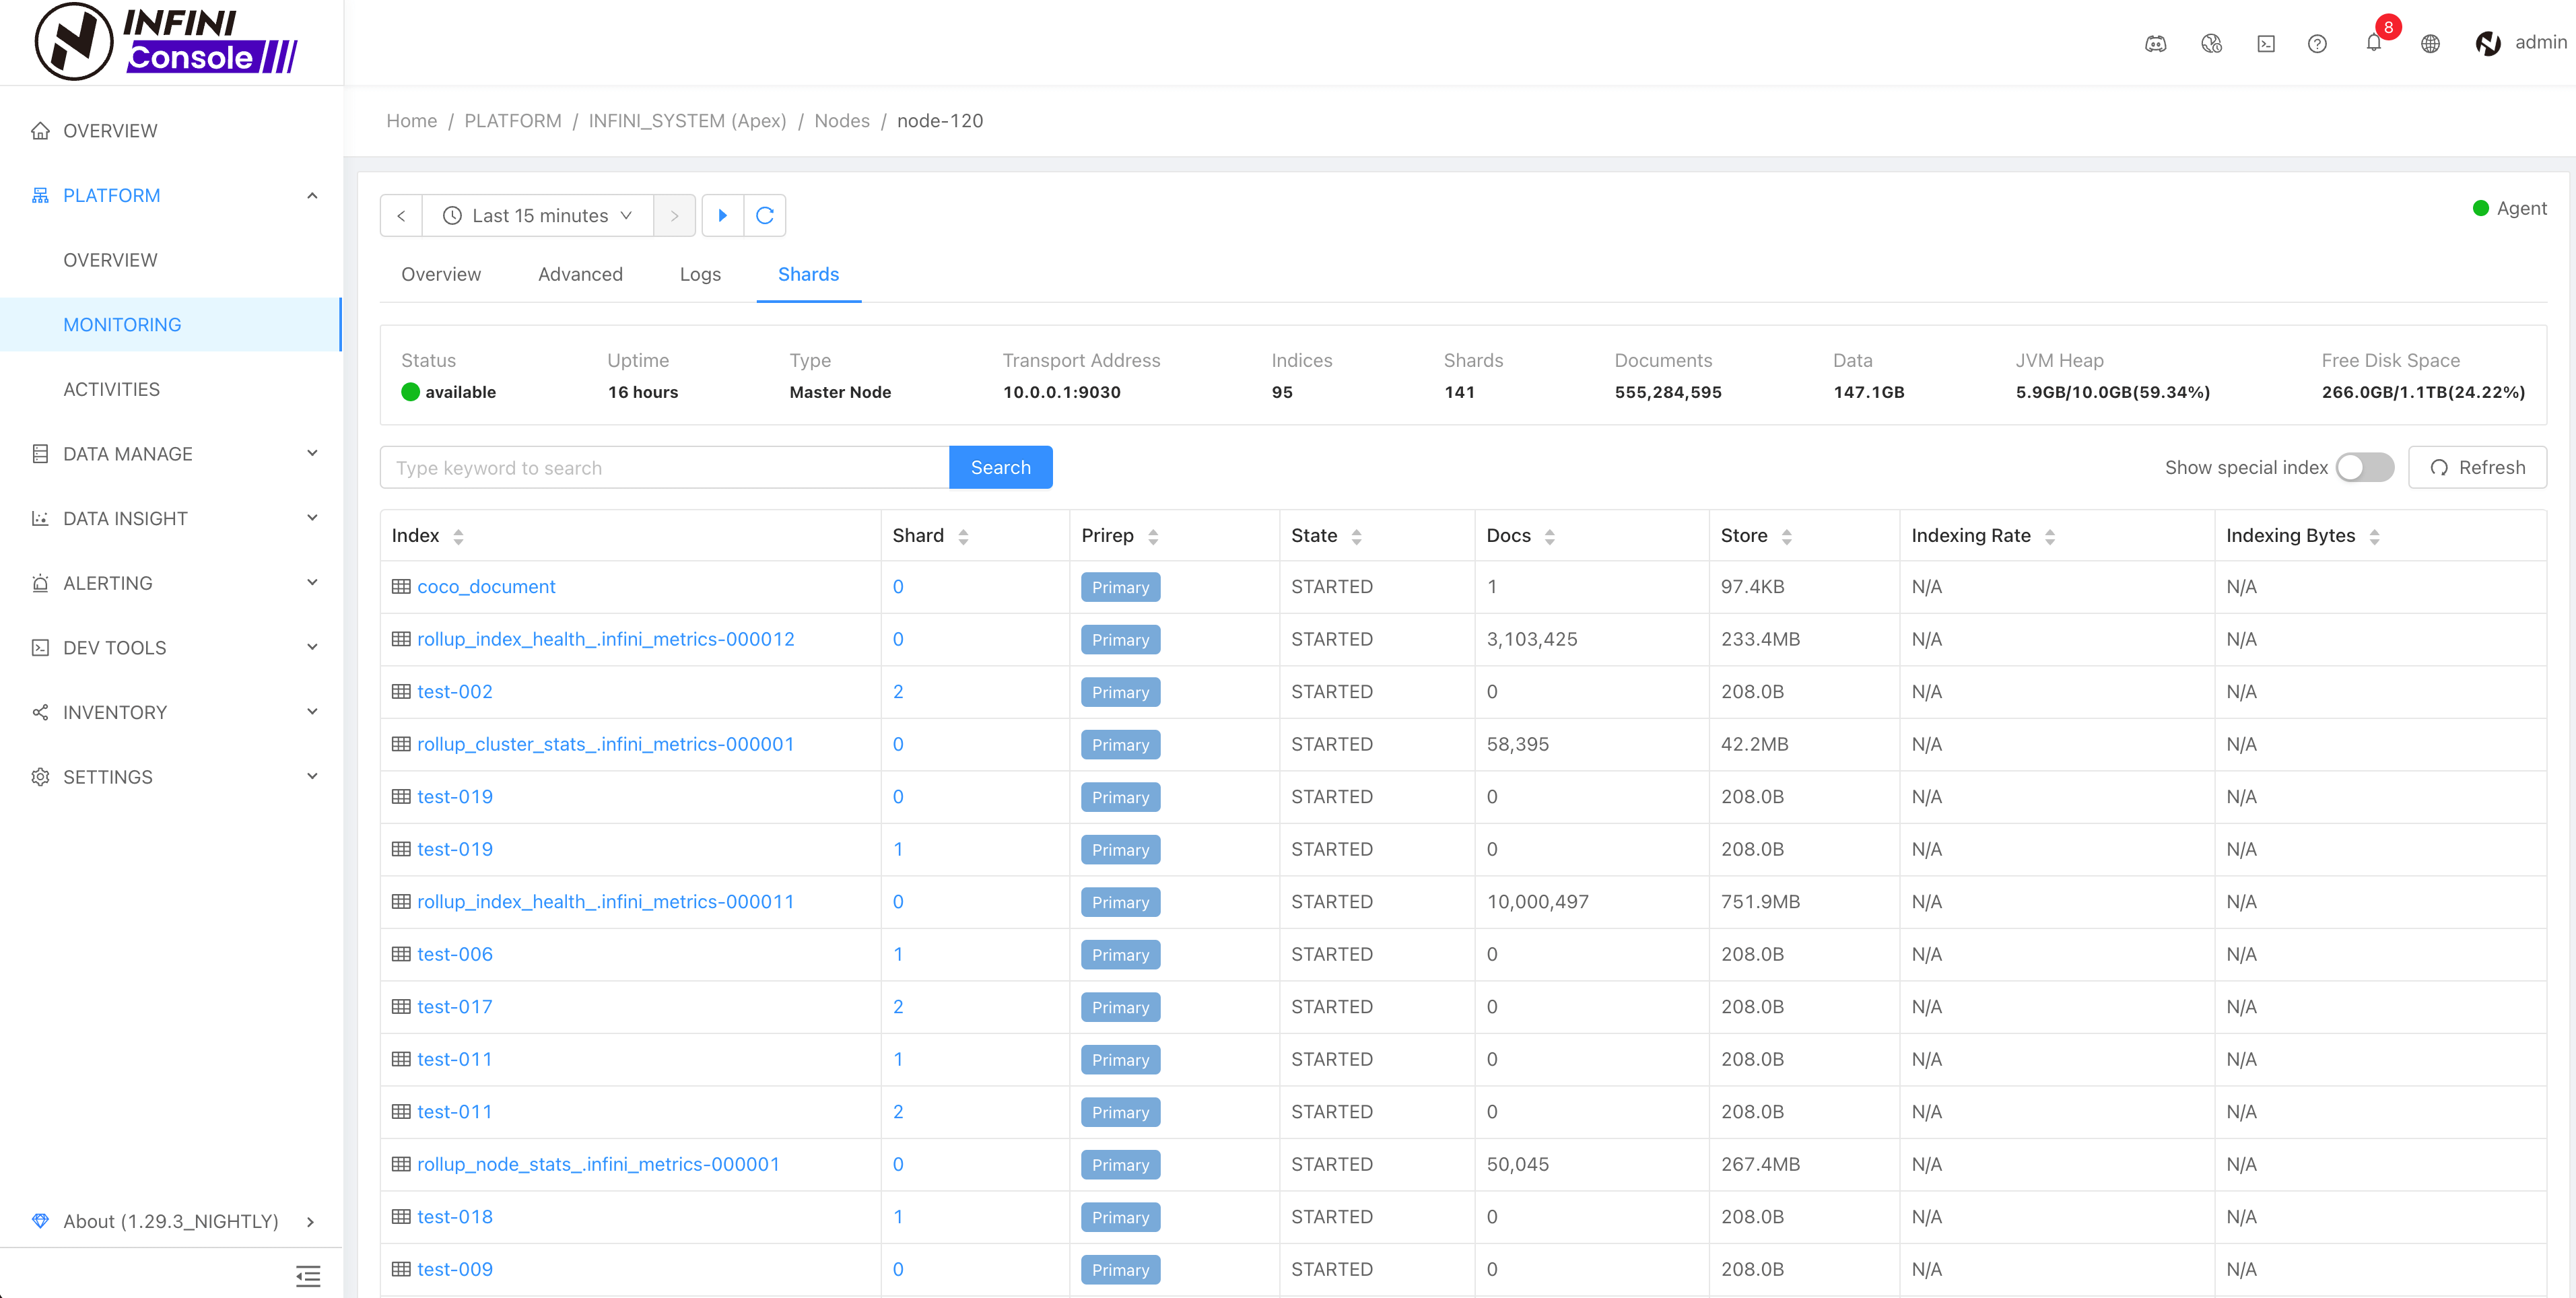The height and width of the screenshot is (1298, 2576).
Task: Click the blue Search button
Action: [1000, 467]
